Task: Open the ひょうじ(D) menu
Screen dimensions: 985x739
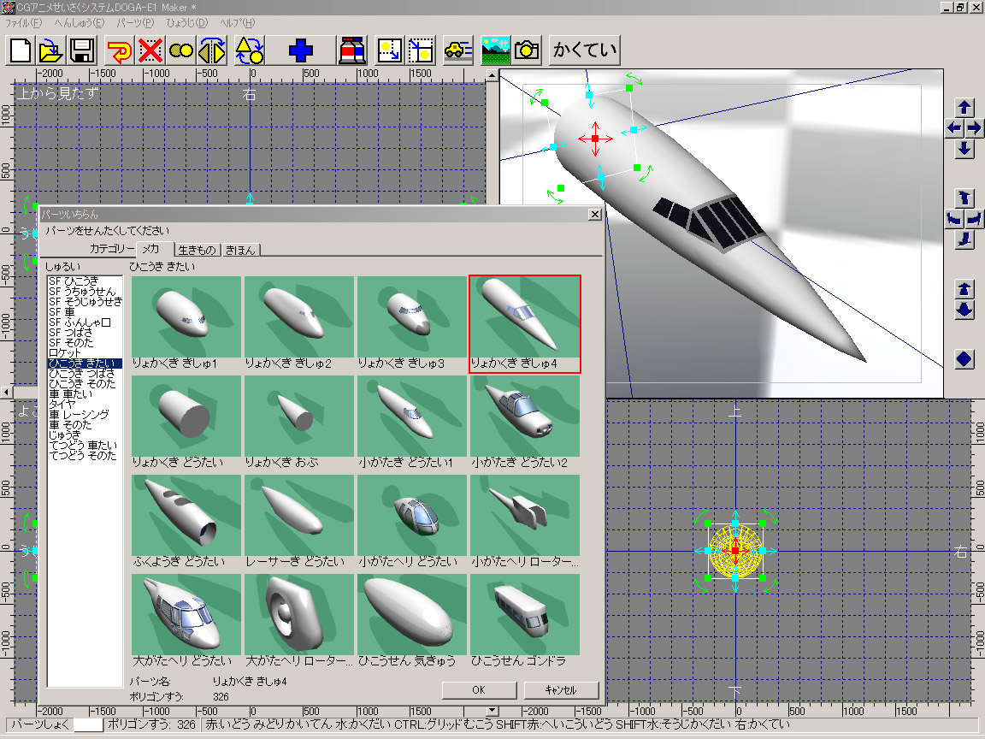Action: pos(186,22)
